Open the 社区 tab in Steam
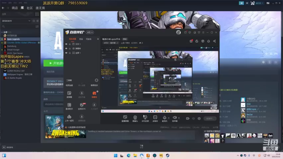Image resolution: width=283 pixels, height=159 pixels. pyautogui.click(x=30, y=8)
